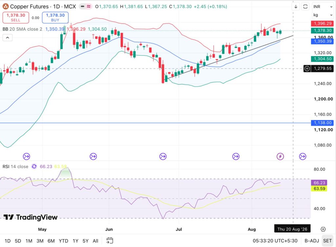Click the plus icon beside 1,279.55
This screenshot has width=336, height=247.
pos(307,69)
